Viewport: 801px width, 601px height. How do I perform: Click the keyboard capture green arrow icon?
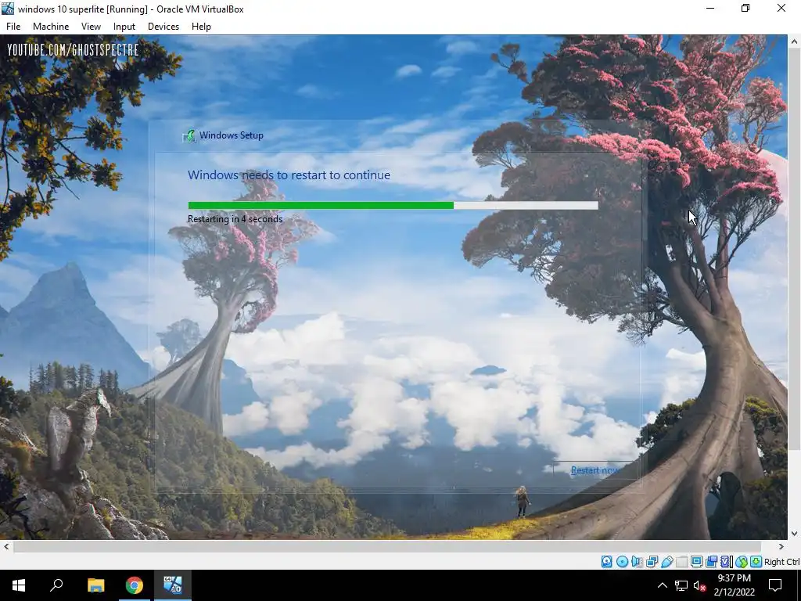coord(756,562)
